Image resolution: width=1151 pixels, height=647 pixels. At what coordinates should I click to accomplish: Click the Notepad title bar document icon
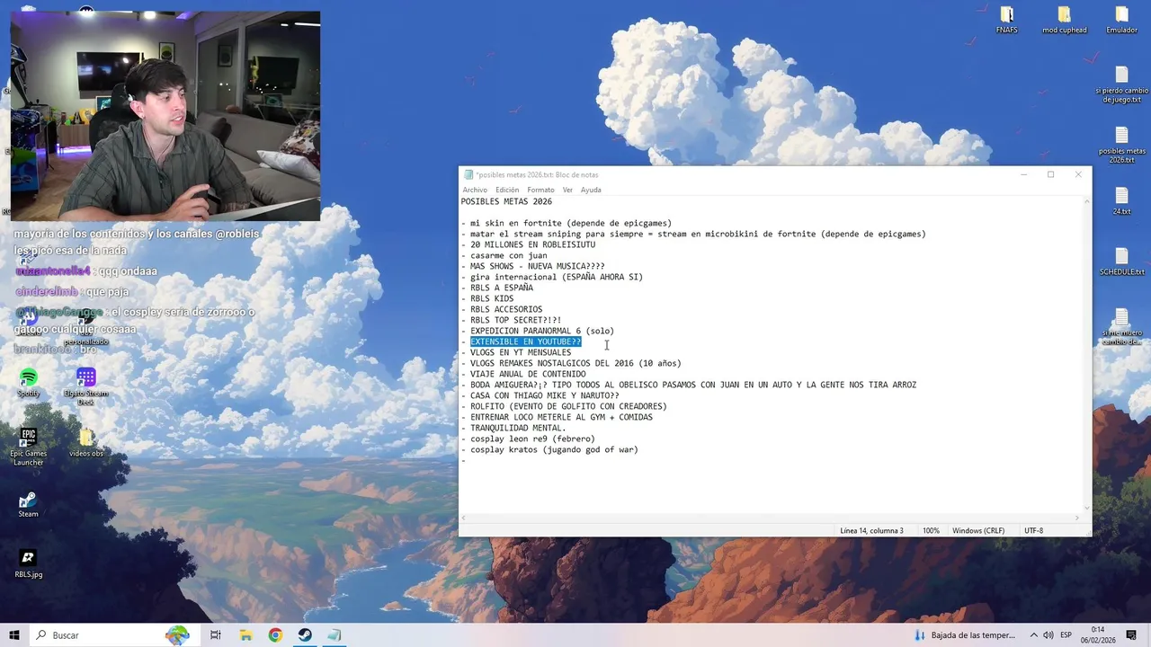468,174
